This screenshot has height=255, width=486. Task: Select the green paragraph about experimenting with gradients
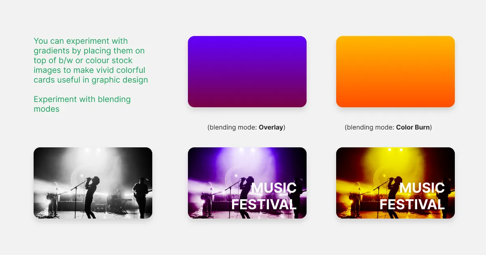tap(90, 60)
